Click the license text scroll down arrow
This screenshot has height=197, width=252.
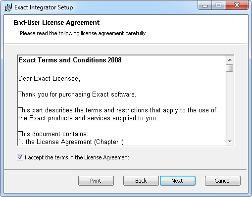pos(230,142)
